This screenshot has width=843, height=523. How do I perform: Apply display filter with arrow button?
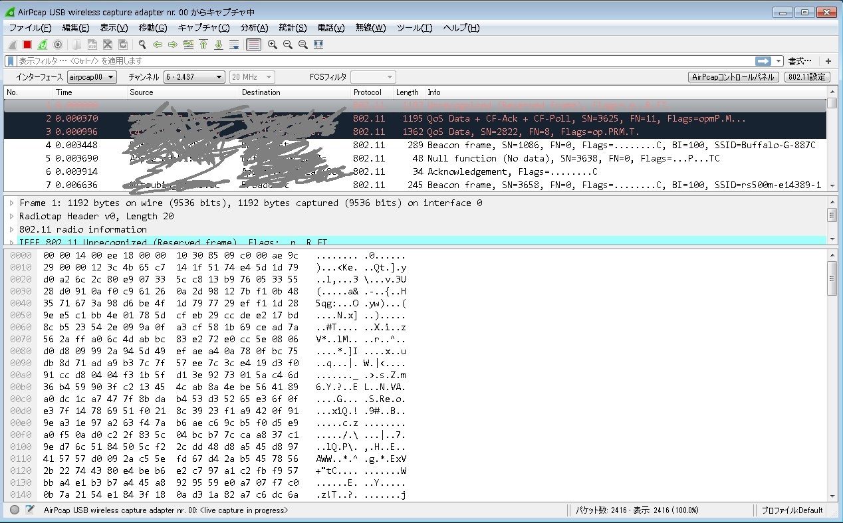click(763, 60)
